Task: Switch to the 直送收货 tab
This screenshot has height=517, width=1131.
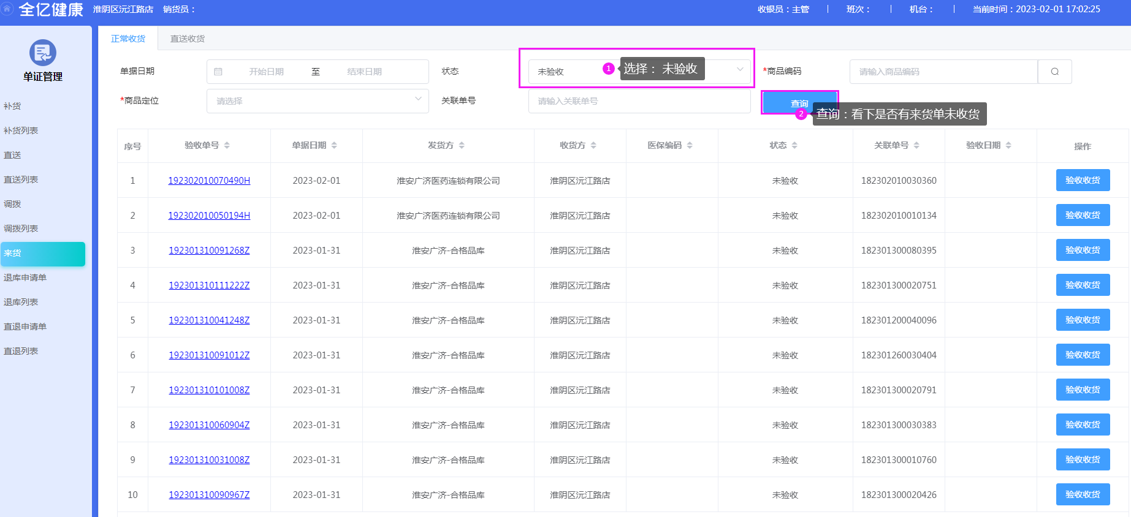Action: tap(188, 39)
